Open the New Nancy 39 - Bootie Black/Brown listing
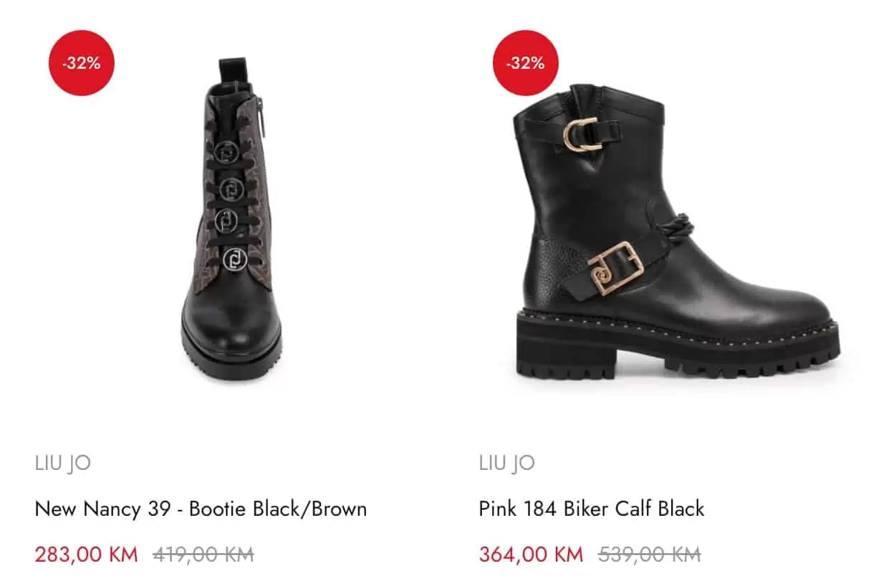The image size is (871, 586). pyautogui.click(x=201, y=508)
